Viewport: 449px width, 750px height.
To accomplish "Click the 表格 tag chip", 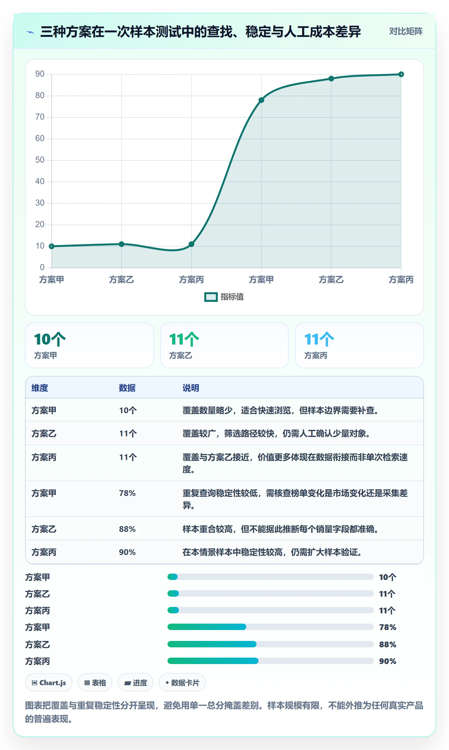I will click(x=95, y=683).
